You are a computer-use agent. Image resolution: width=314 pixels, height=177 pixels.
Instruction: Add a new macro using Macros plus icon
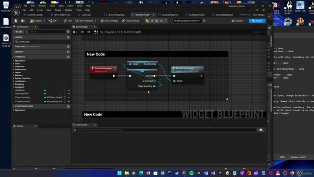coord(68,52)
